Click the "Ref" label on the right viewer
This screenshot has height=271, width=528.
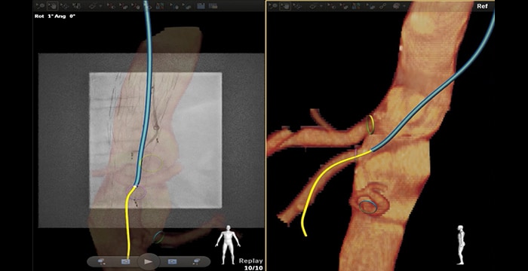coord(482,6)
